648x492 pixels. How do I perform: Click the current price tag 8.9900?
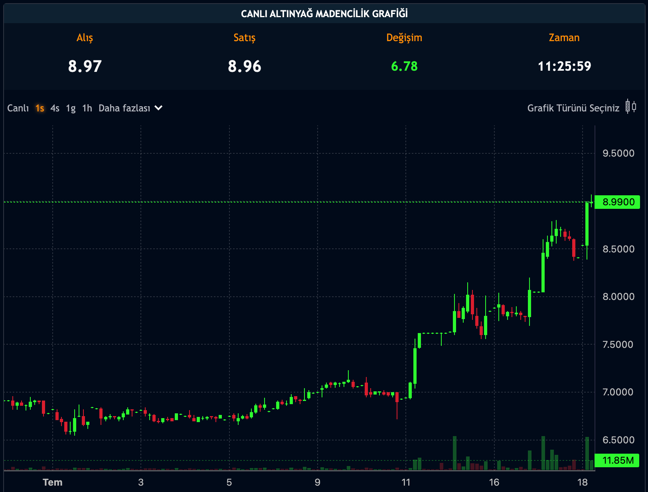tap(617, 202)
